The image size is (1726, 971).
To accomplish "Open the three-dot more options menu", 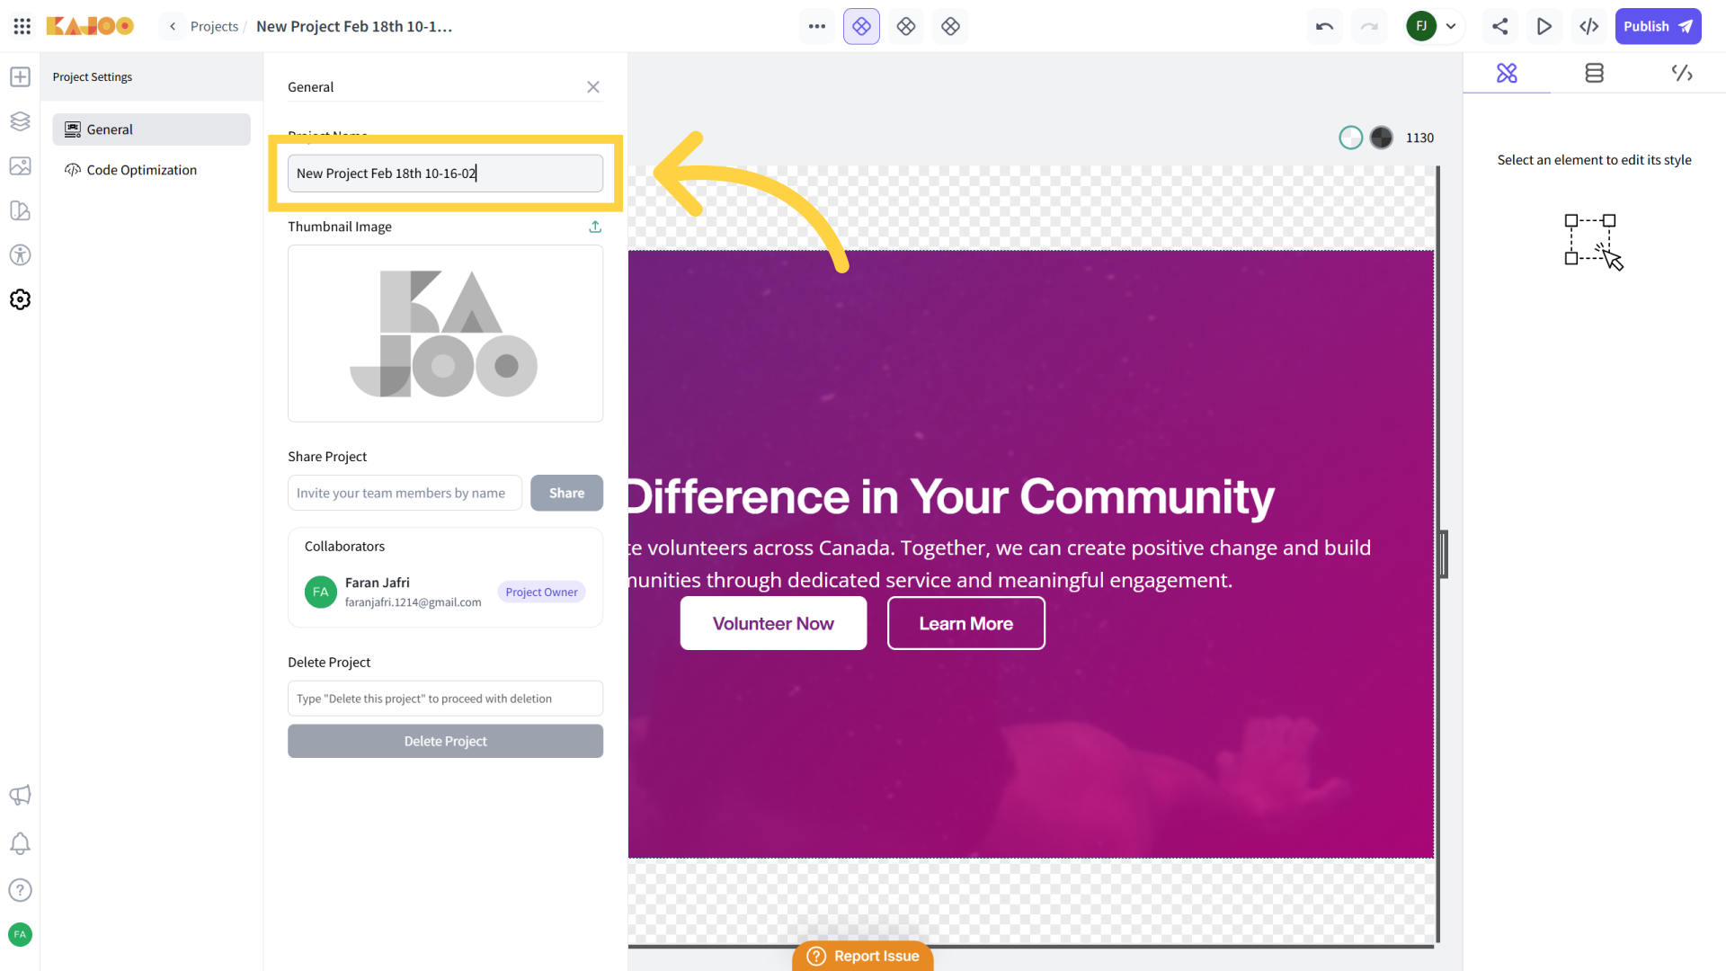I will [816, 26].
